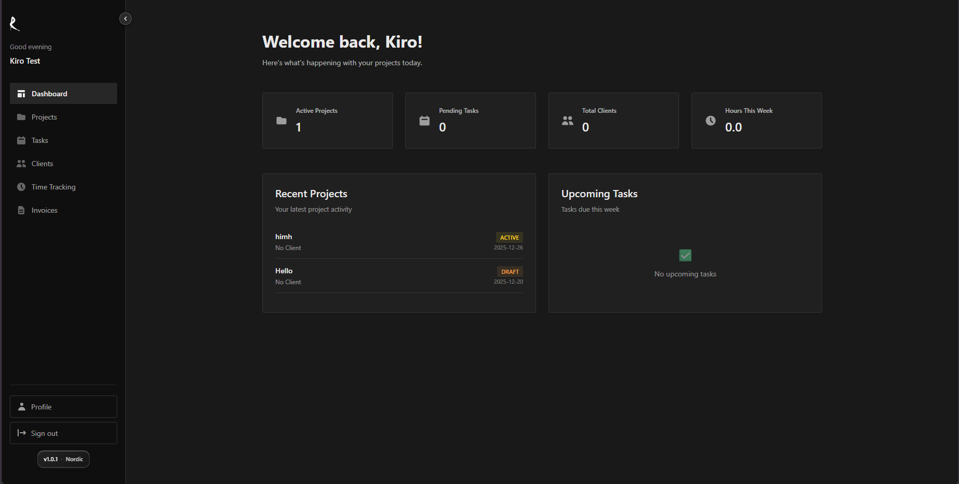Click the Time Tracking clock icon
959x484 pixels.
(x=21, y=187)
